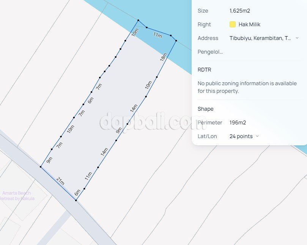Select the 24 points value text
This screenshot has height=245, width=307.
(x=241, y=136)
